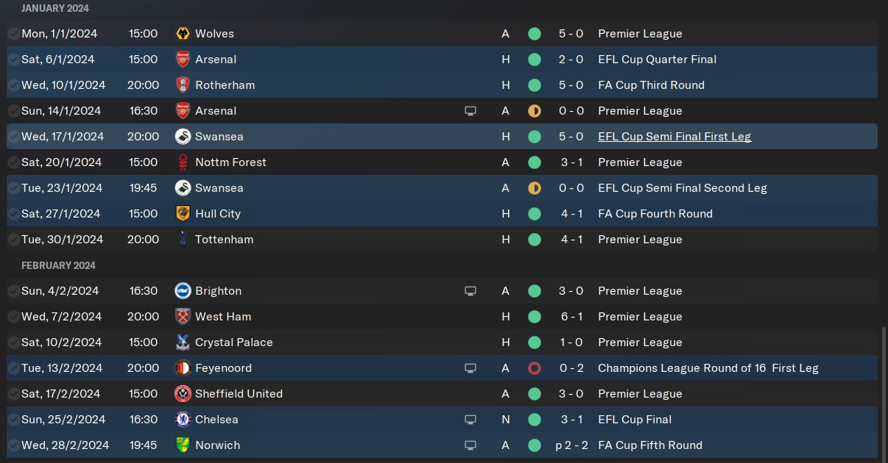Open the Champions League Round of 16 First Leg link

(x=708, y=368)
